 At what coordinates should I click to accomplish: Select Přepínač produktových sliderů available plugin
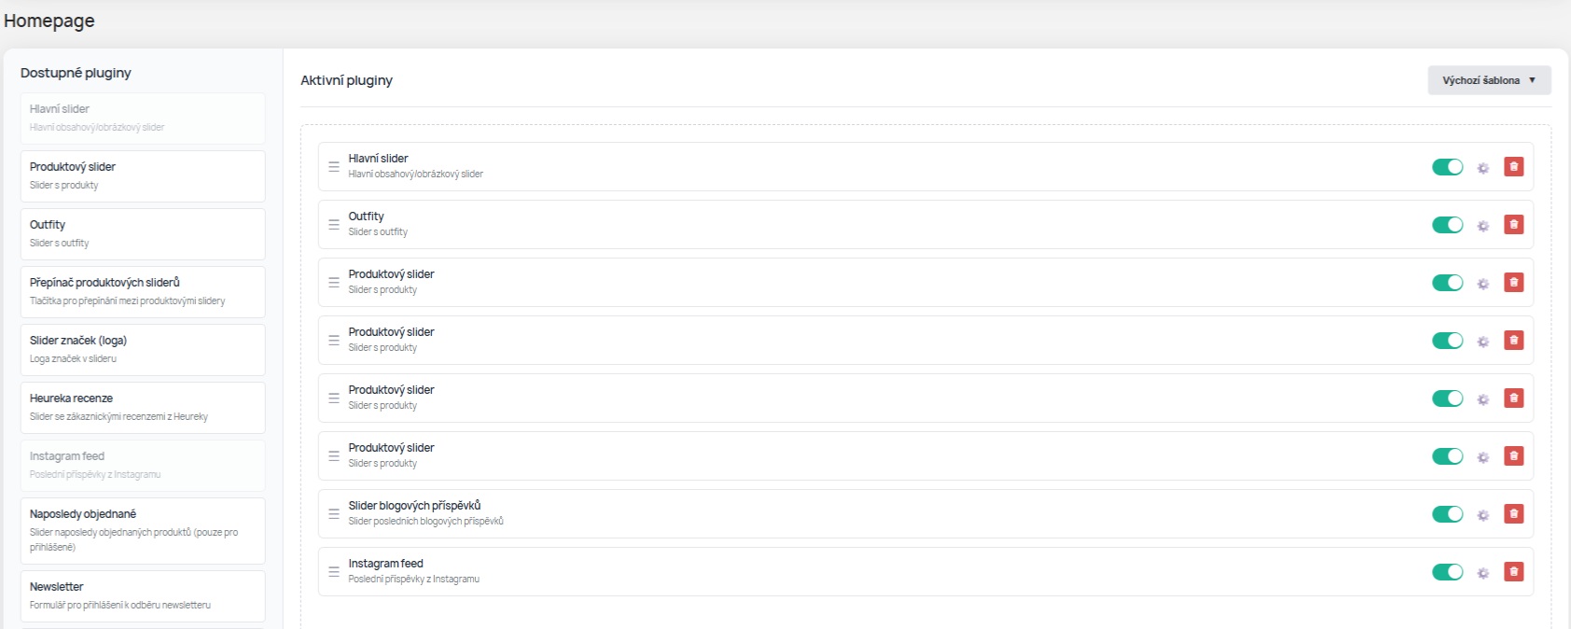143,291
